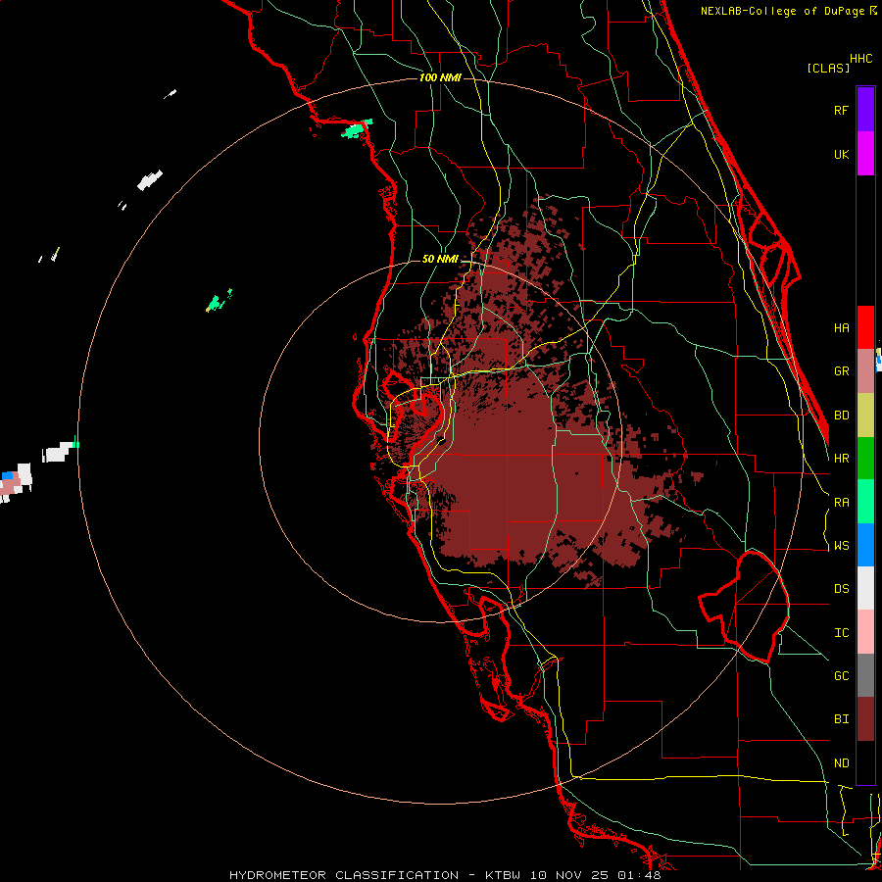Click the RA legend label
Image resolution: width=882 pixels, height=882 pixels.
[841, 503]
